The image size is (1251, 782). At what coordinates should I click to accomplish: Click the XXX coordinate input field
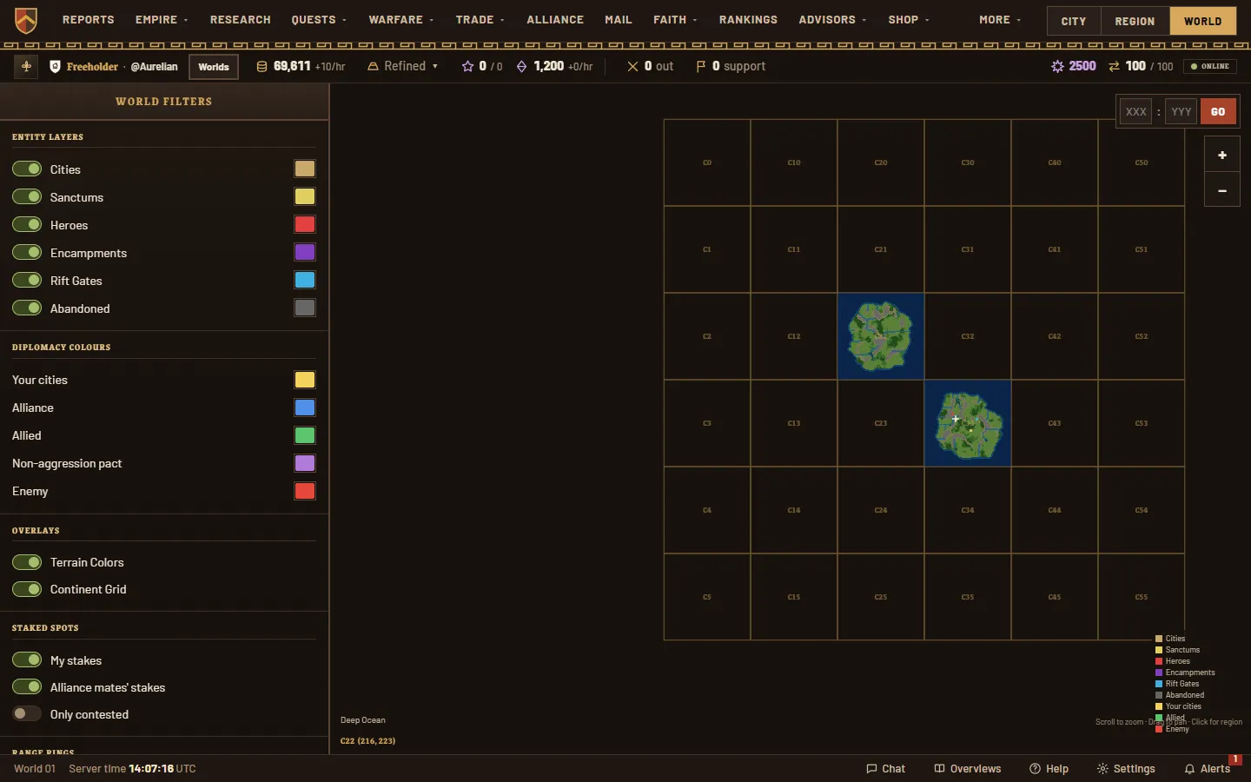tap(1136, 111)
